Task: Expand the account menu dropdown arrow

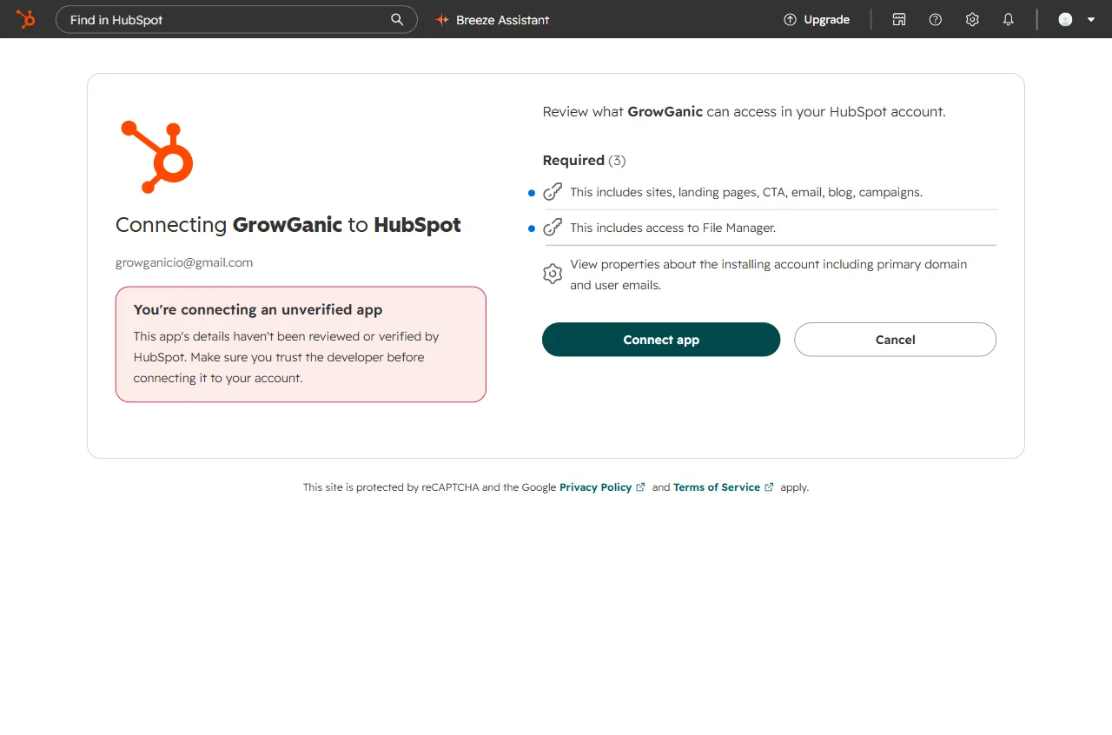Action: pyautogui.click(x=1091, y=19)
